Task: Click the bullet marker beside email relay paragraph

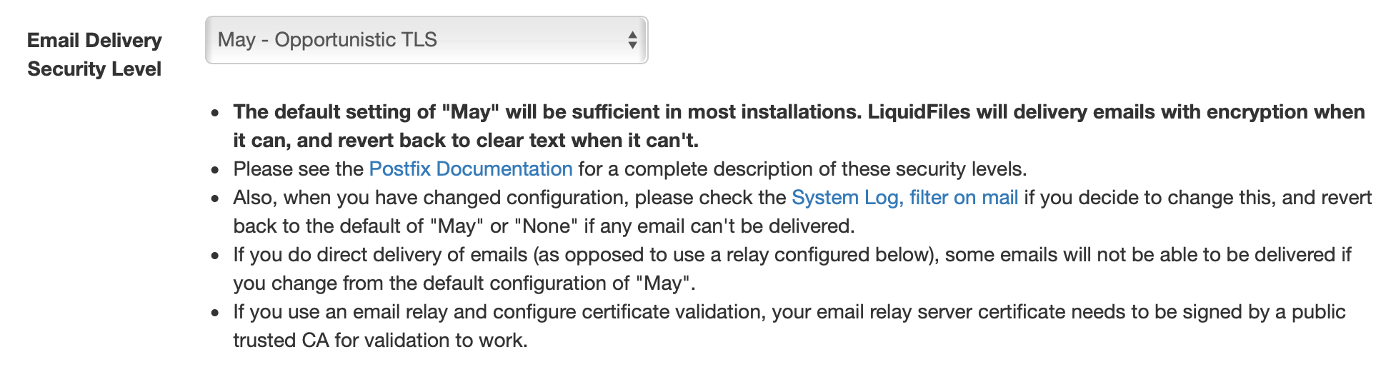Action: (215, 313)
